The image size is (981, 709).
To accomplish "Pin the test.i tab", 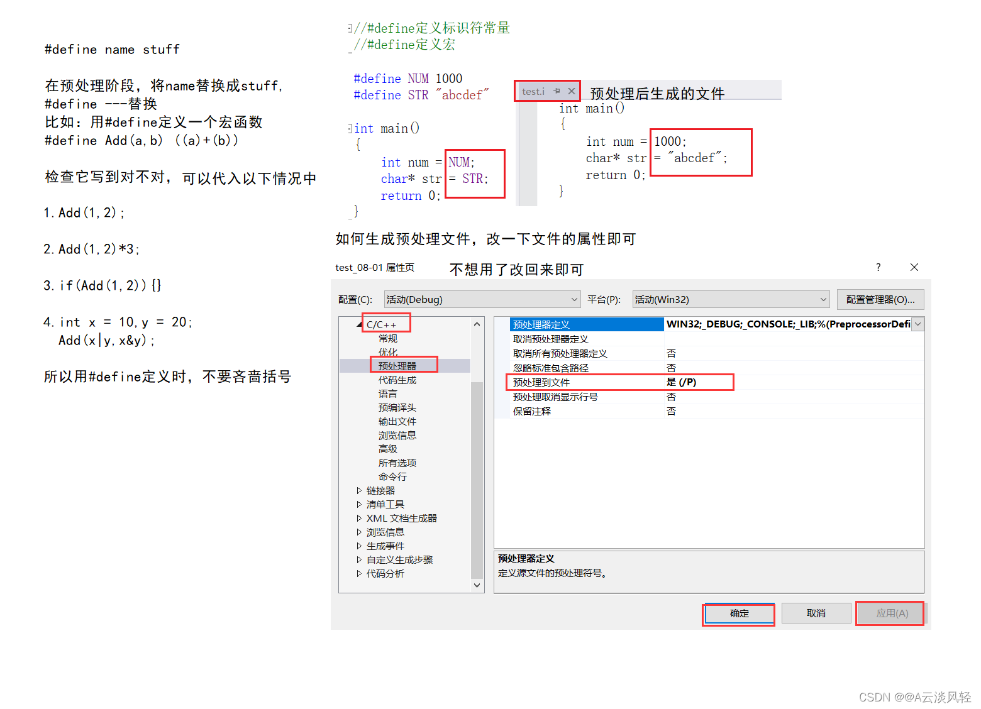I will point(557,91).
